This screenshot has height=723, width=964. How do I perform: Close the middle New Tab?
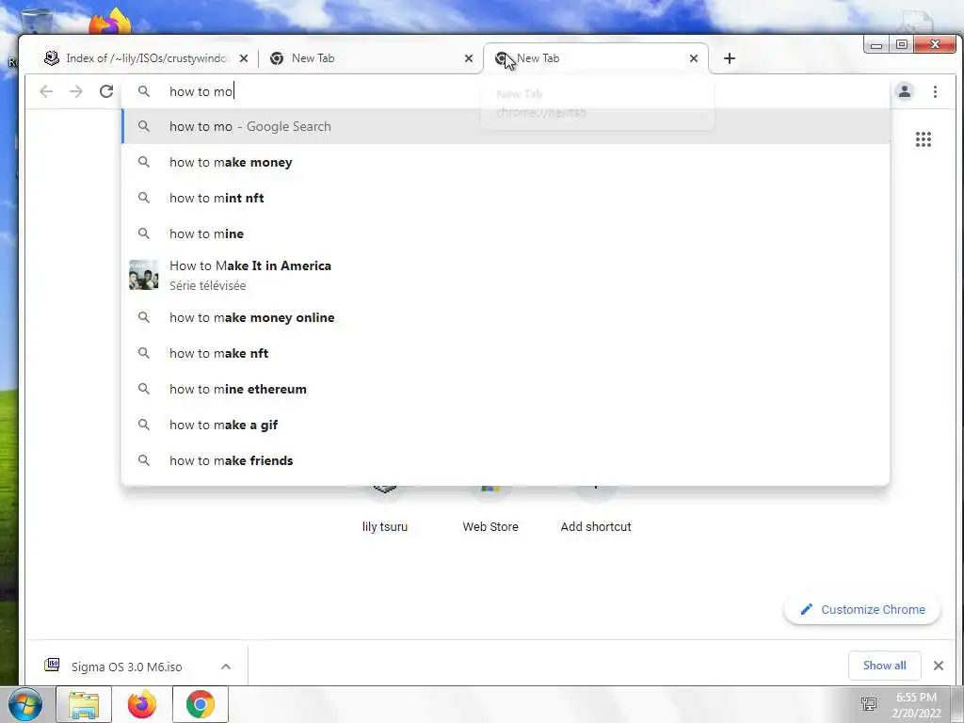tap(469, 58)
